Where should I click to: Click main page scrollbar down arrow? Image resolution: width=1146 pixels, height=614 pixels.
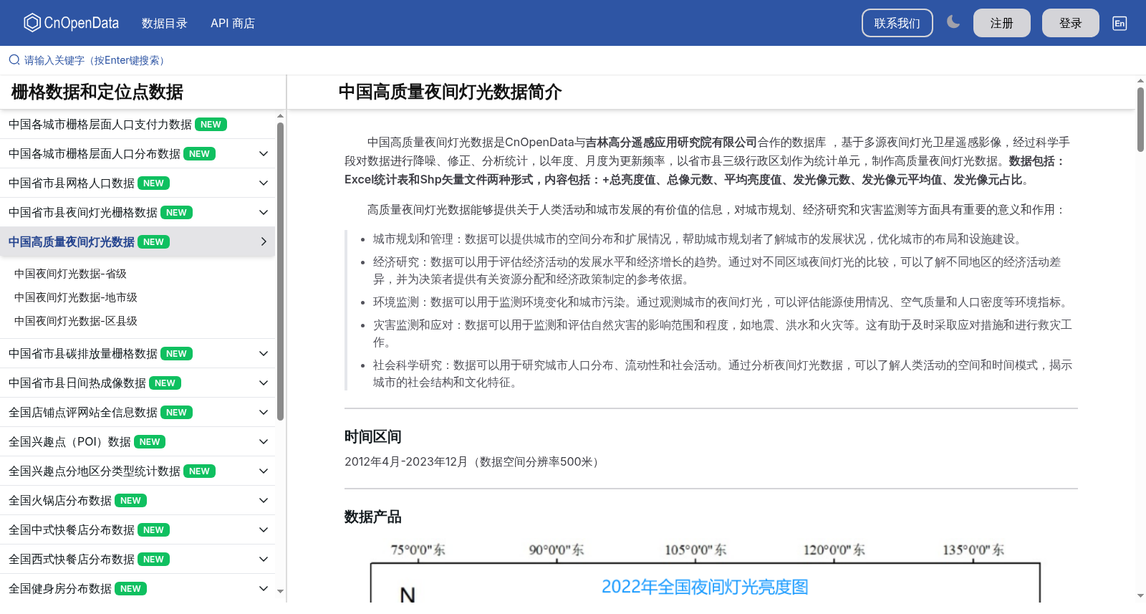pos(1140,596)
